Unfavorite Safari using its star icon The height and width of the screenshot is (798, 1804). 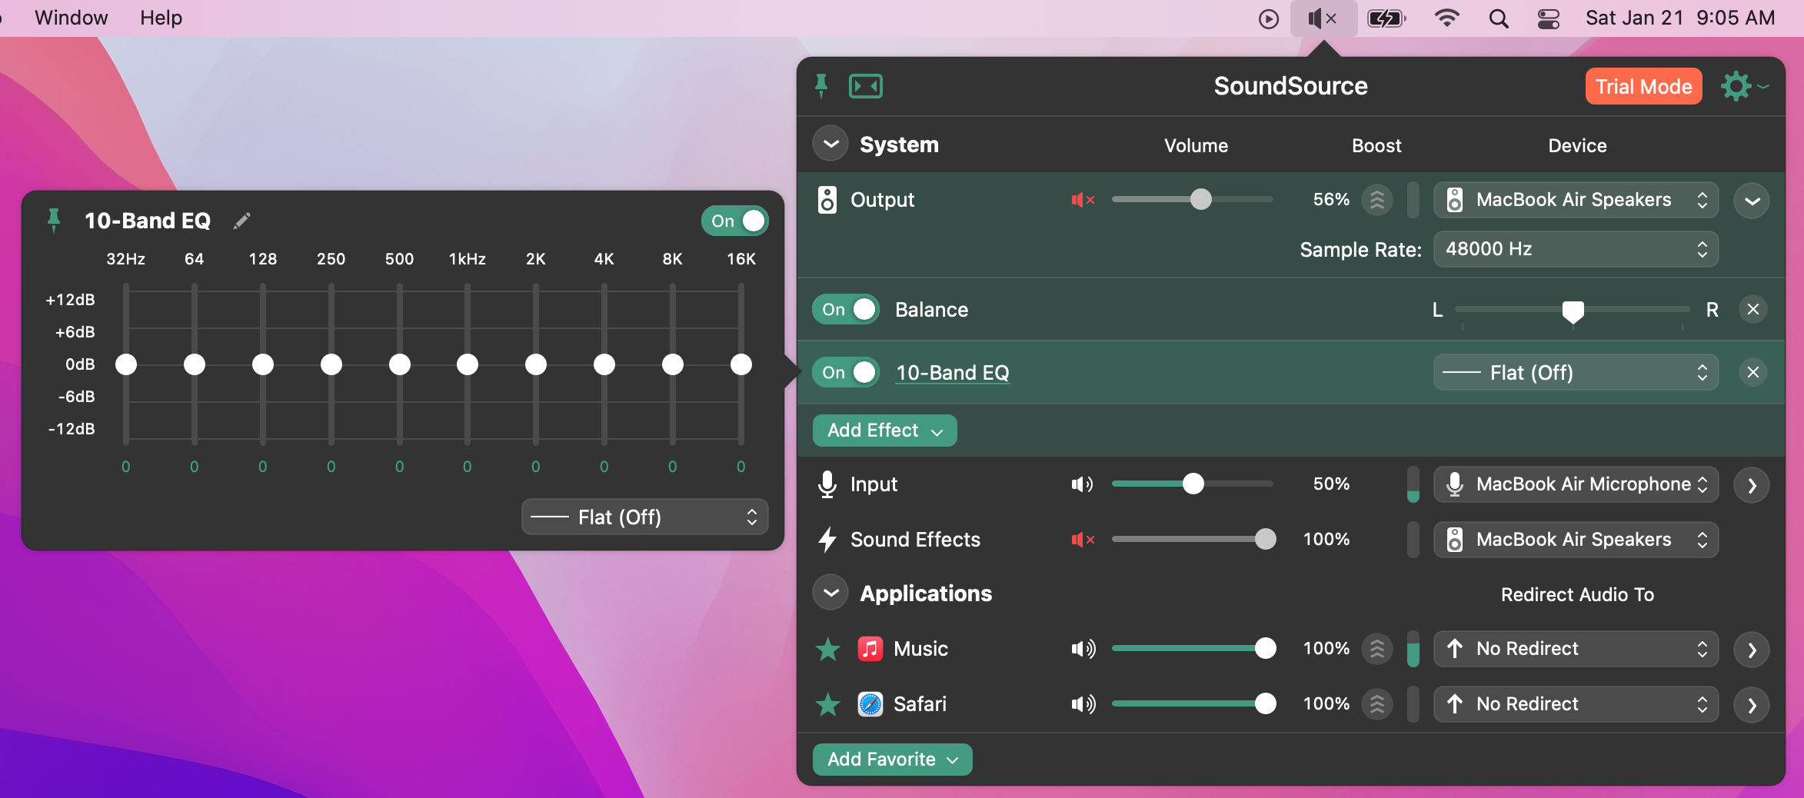click(x=828, y=704)
